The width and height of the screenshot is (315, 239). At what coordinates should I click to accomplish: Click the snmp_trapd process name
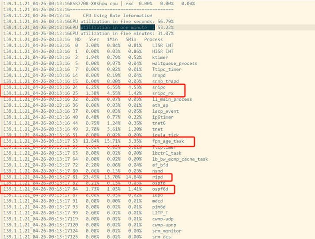pyautogui.click(x=166, y=81)
